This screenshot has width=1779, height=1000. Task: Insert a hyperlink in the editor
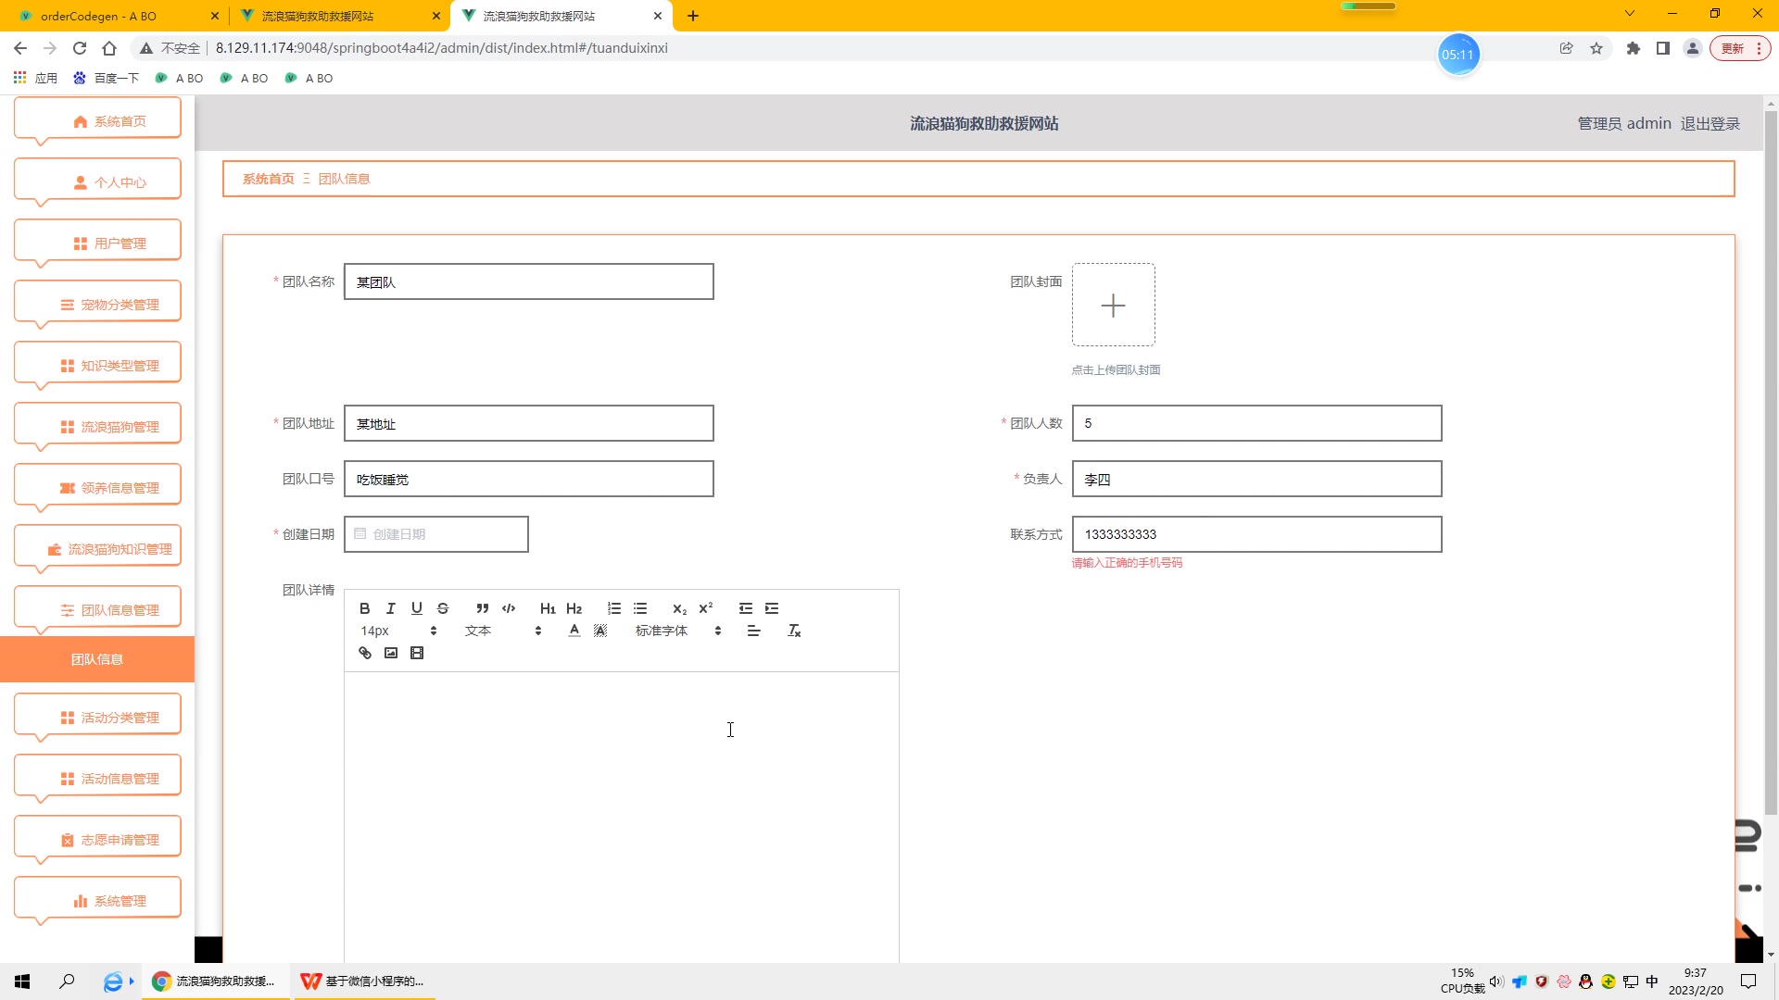tap(363, 653)
